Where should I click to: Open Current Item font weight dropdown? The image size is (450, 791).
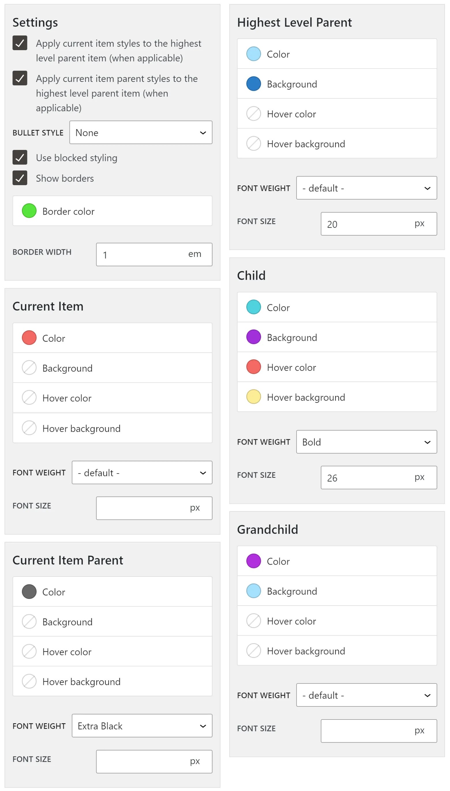(142, 473)
